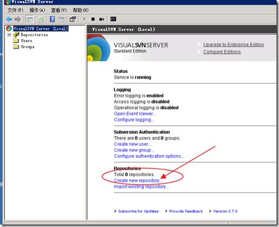Click the Groups folder icon

pos(16,47)
